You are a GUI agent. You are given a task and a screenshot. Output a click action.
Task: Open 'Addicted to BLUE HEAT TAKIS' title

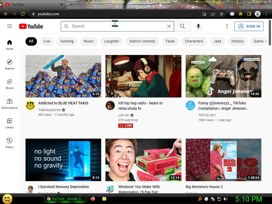pos(63,103)
